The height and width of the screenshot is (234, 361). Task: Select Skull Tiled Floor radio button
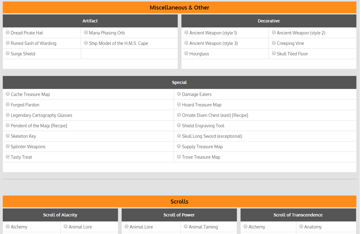point(274,53)
